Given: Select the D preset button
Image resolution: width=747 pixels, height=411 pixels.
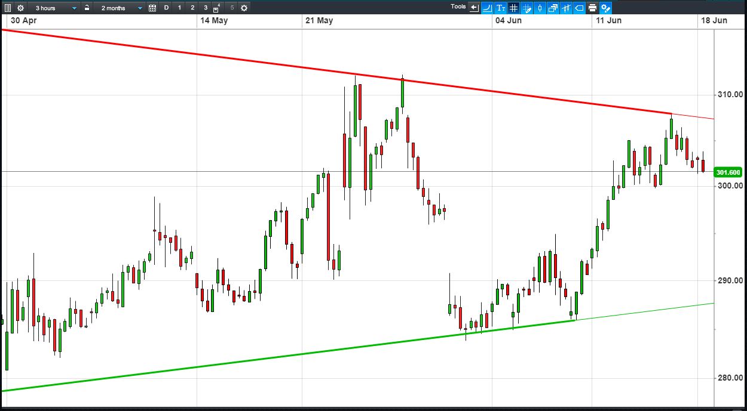Looking at the screenshot, I should click(167, 8).
